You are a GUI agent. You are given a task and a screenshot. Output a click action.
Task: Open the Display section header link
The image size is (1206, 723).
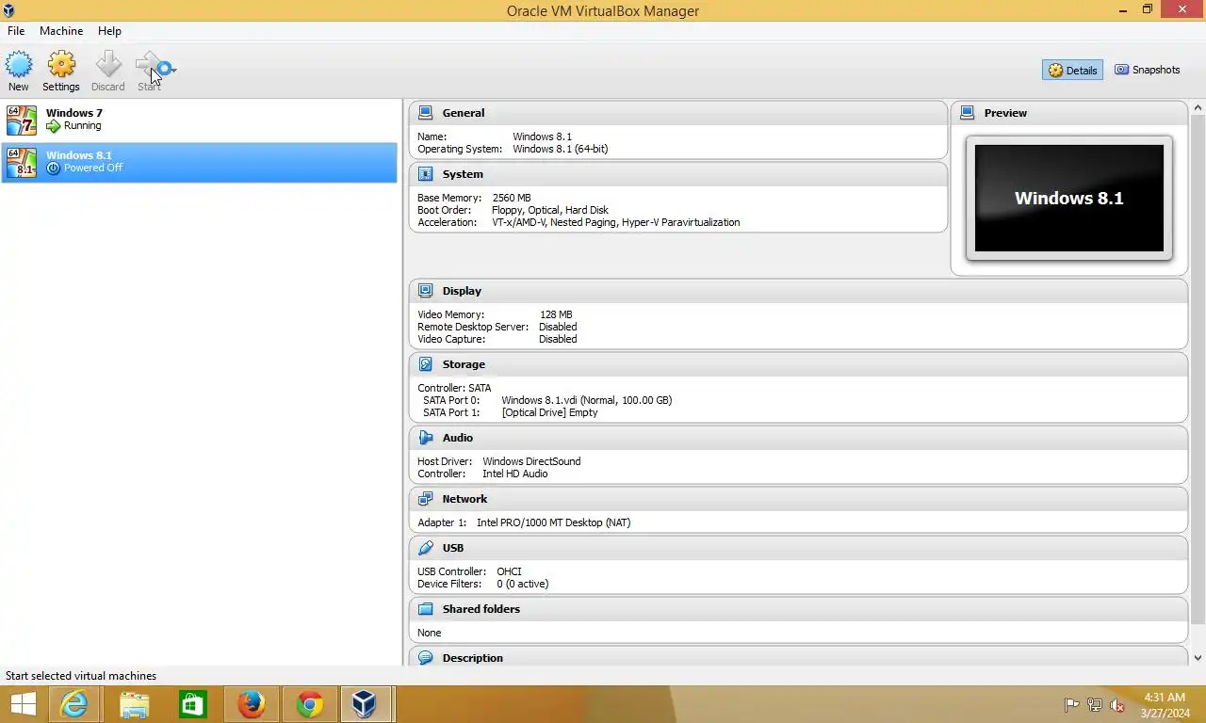pos(462,291)
